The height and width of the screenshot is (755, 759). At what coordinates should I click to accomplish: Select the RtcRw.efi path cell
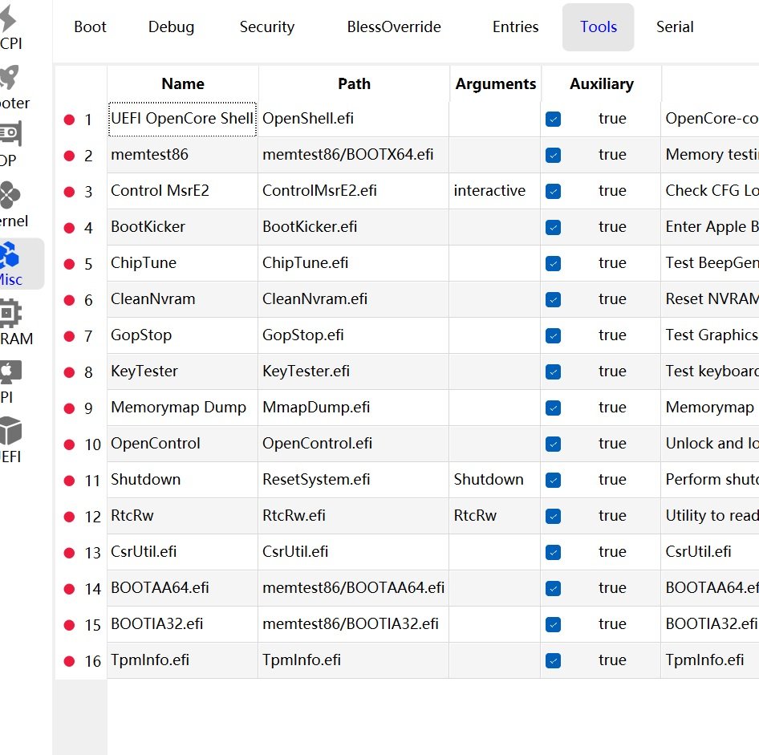click(x=354, y=516)
